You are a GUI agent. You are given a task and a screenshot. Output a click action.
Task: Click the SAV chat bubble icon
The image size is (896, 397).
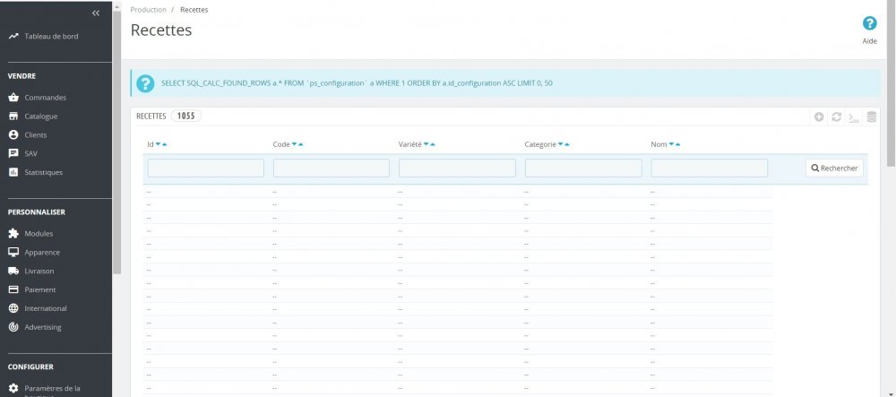[13, 153]
